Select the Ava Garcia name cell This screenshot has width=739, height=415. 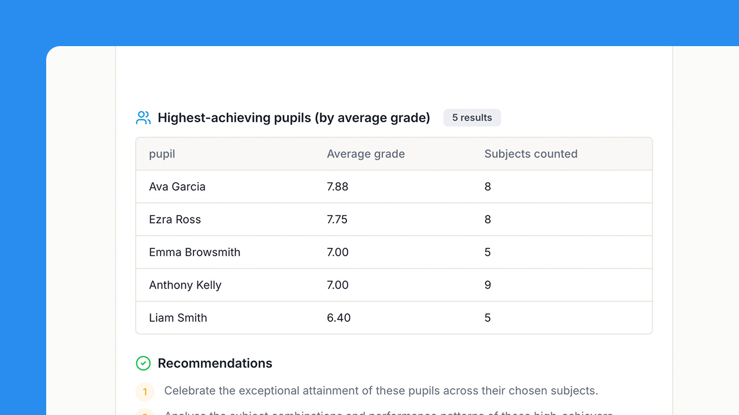pyautogui.click(x=177, y=187)
